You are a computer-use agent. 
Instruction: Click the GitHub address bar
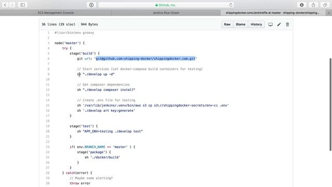tap(166, 5)
